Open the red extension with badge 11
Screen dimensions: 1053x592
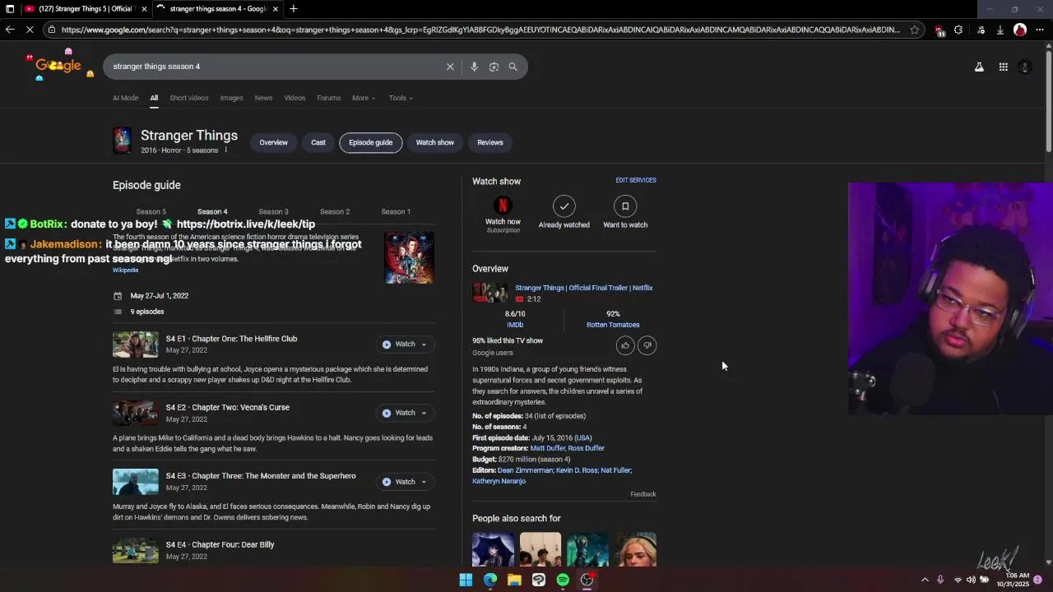(x=939, y=30)
